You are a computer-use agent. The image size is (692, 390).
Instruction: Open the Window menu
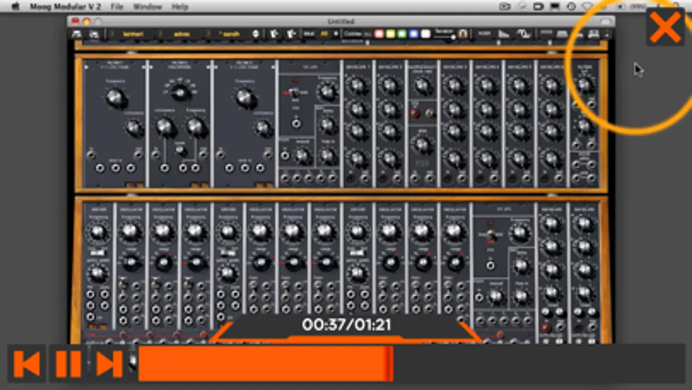(148, 6)
